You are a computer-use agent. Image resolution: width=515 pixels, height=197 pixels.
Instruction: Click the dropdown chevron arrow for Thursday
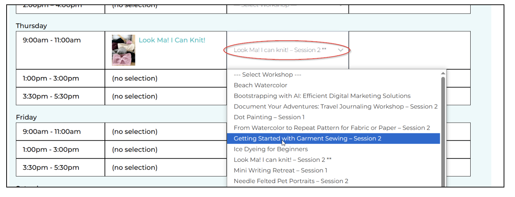tap(340, 50)
